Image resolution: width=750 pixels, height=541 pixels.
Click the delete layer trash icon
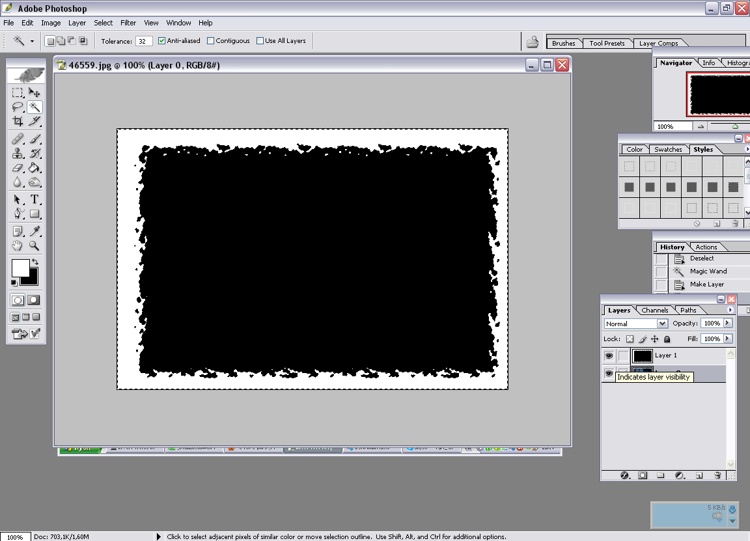coord(717,476)
